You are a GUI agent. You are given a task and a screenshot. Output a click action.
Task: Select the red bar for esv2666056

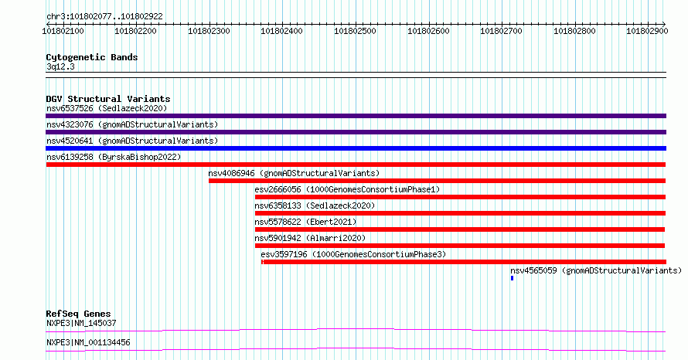[460, 197]
